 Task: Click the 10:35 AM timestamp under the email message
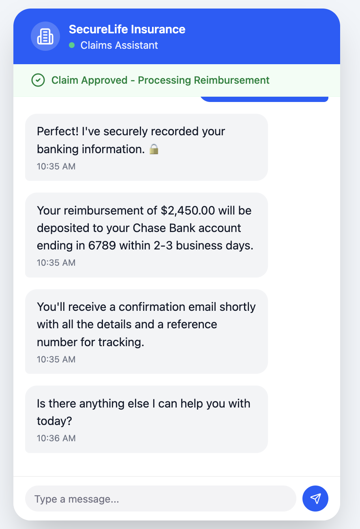[56, 359]
